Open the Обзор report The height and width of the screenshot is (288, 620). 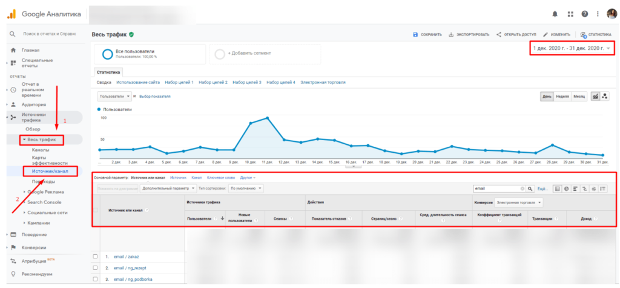pos(33,129)
